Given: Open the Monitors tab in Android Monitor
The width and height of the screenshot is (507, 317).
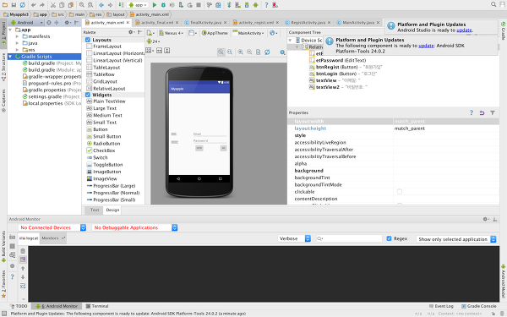Looking at the screenshot, I should point(53,238).
